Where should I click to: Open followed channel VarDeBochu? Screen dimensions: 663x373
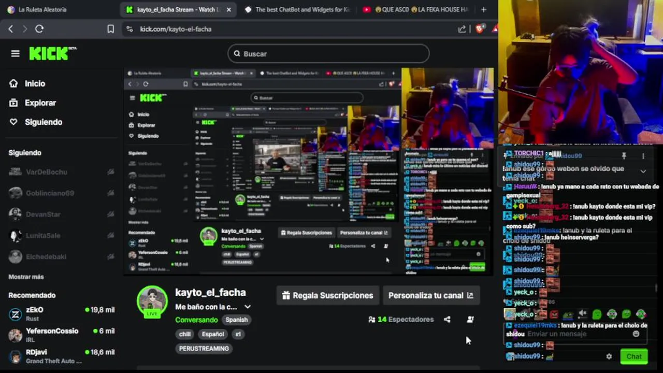[x=61, y=171]
